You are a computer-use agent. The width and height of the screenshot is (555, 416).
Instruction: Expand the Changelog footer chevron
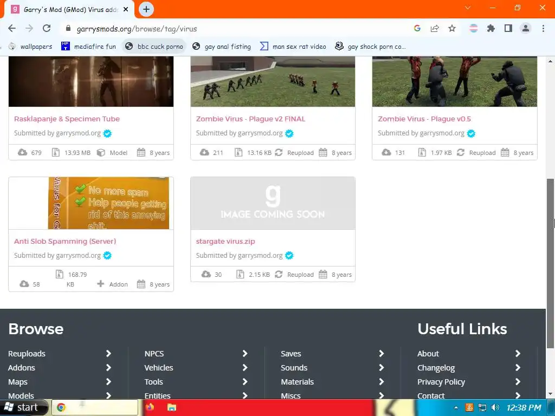[x=518, y=368]
